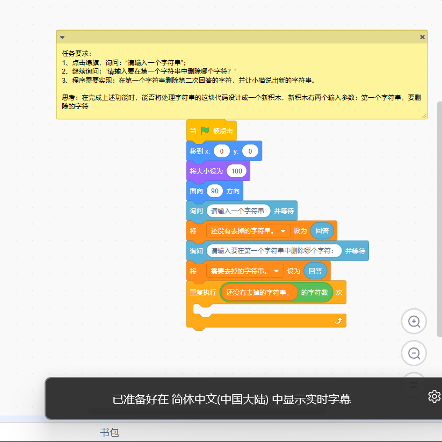Image resolution: width=442 pixels, height=442 pixels.
Task: Click the green 的字符数 length operator block
Action: pyautogui.click(x=315, y=293)
